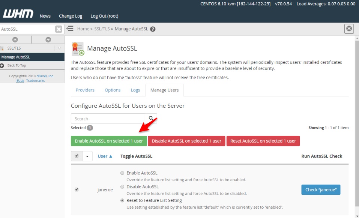
Task: Click the support lifesaver icon
Action: (349, 29)
